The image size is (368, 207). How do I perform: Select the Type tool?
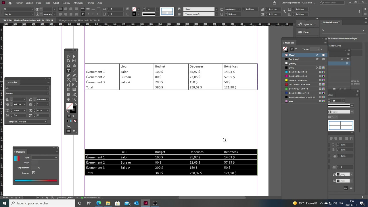tap(68, 70)
